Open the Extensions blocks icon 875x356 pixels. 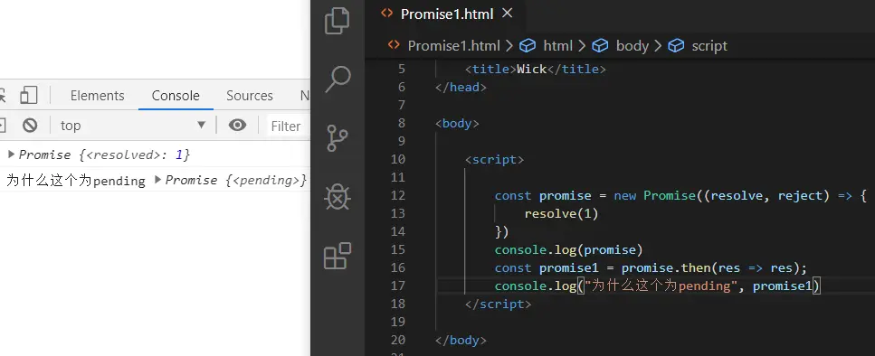tap(337, 256)
